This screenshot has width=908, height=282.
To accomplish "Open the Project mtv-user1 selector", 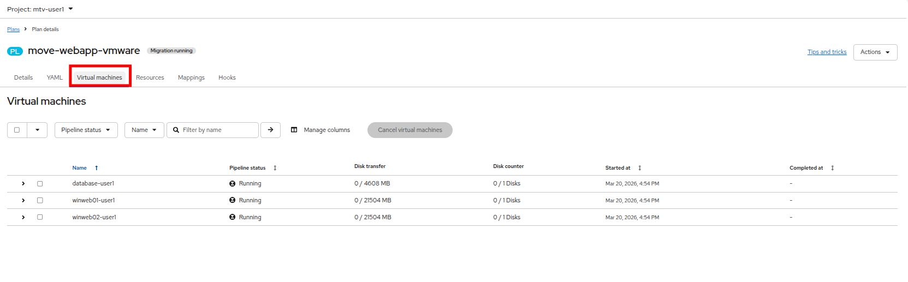I will [x=40, y=9].
